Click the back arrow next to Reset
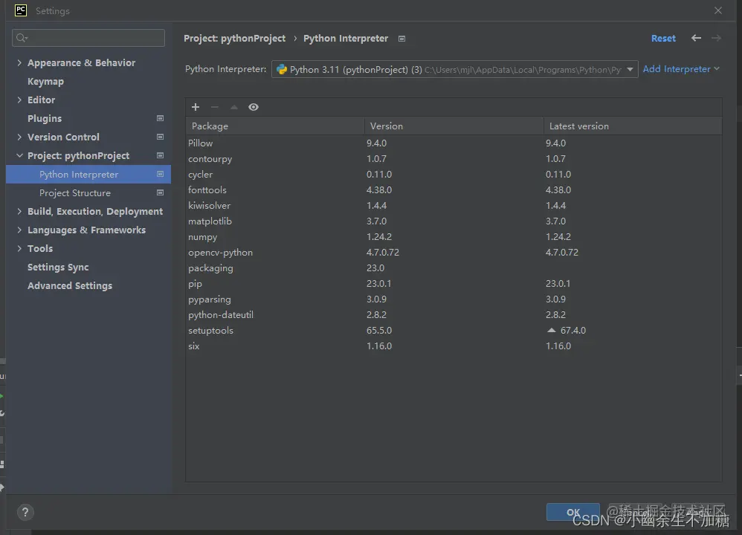 click(x=696, y=38)
